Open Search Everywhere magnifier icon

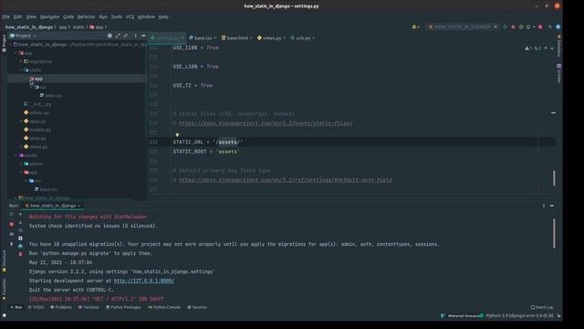pyautogui.click(x=549, y=27)
